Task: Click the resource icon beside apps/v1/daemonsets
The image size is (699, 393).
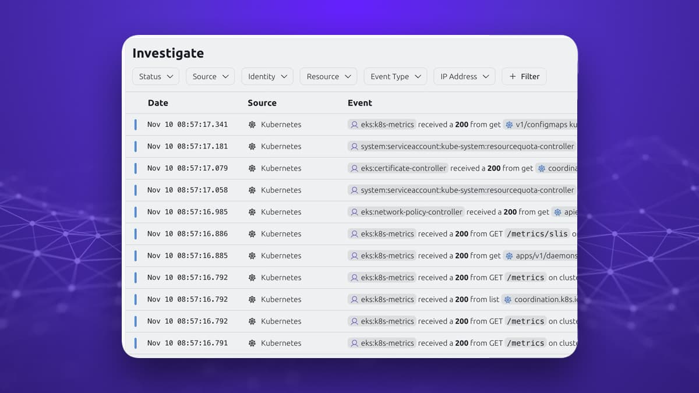Action: tap(509, 256)
